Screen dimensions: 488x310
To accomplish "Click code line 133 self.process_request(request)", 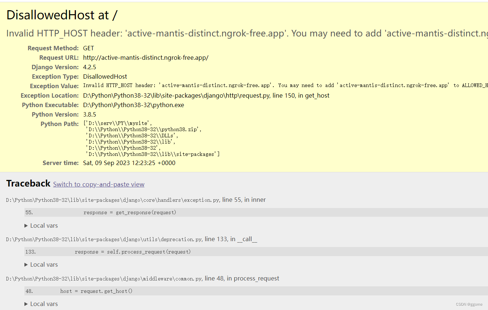I will click(x=256, y=252).
